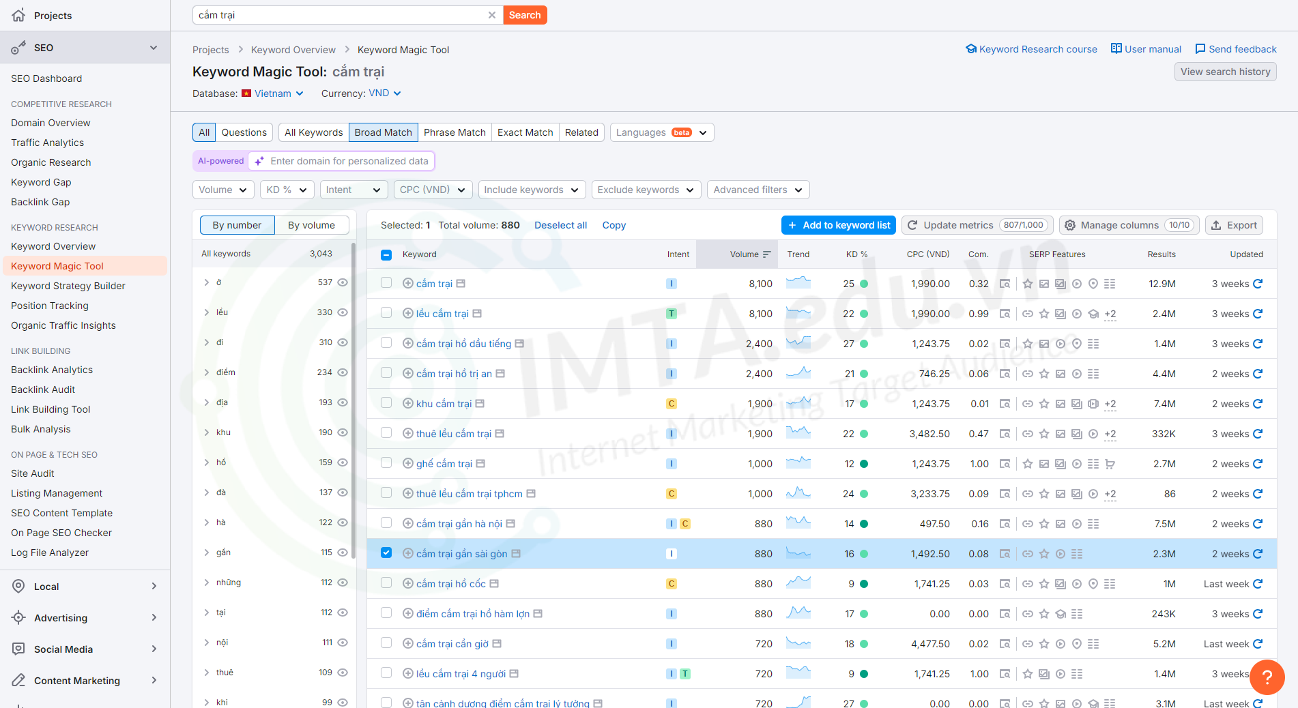The height and width of the screenshot is (708, 1298).
Task: Check the khu cắm trại checkbox
Action: [x=386, y=402]
